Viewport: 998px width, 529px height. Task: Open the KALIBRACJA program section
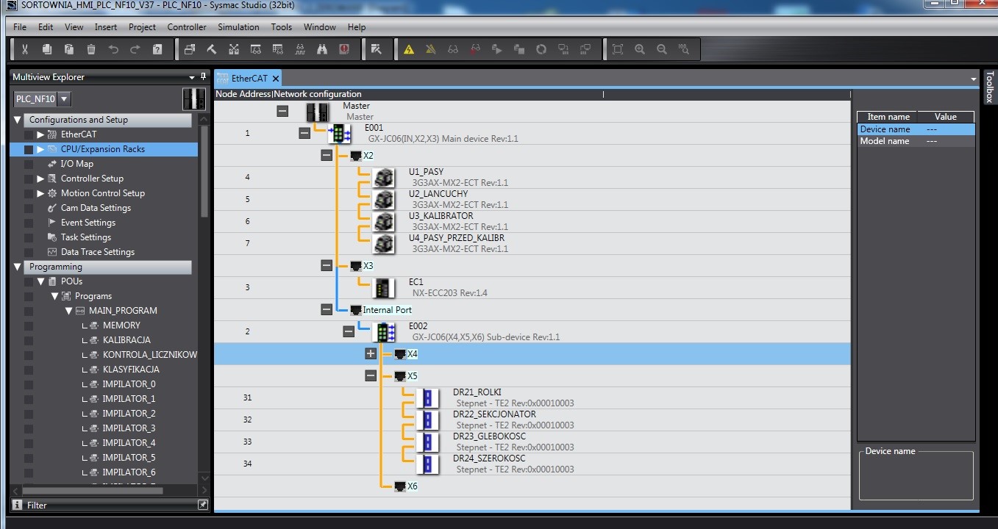pyautogui.click(x=126, y=340)
